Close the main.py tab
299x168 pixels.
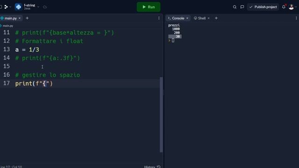(x=20, y=18)
